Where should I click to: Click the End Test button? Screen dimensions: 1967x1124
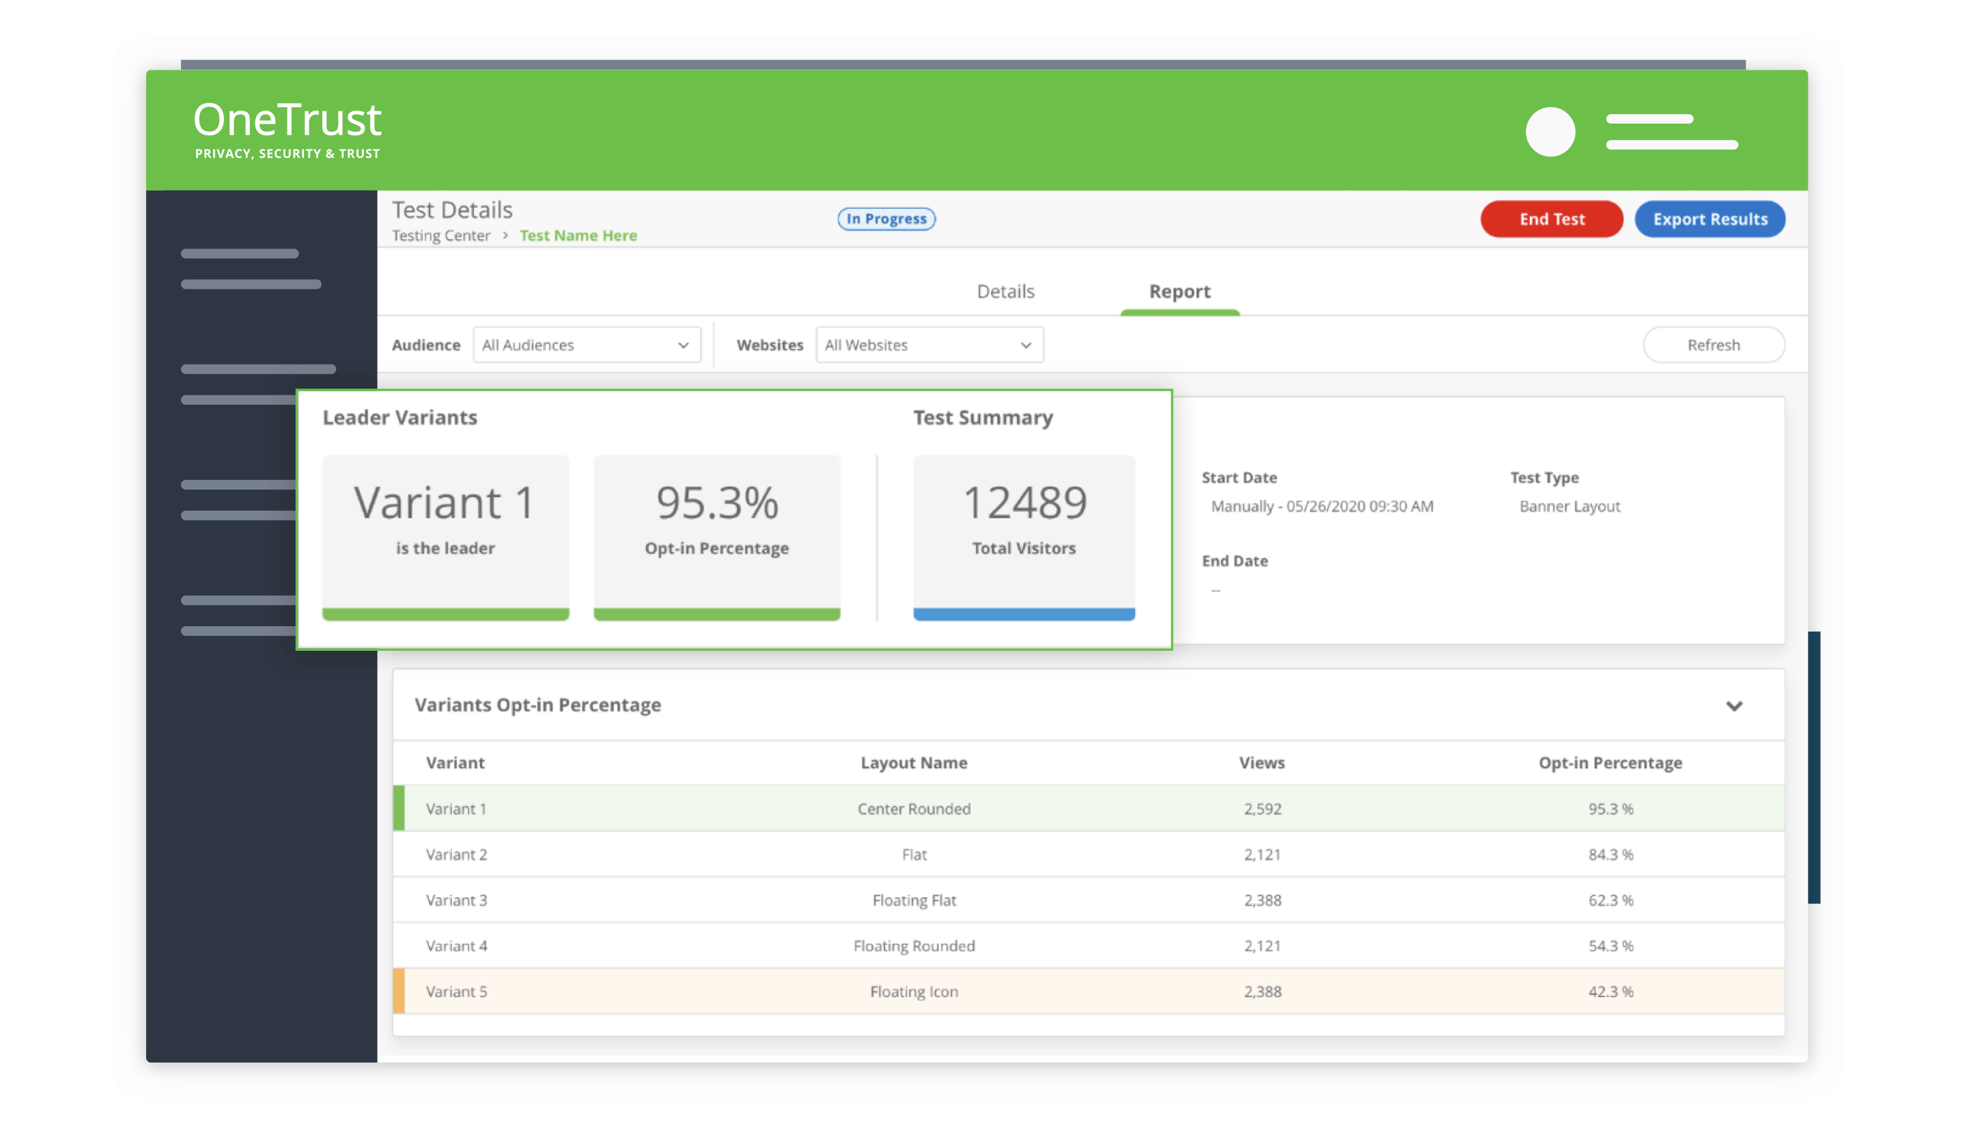pos(1552,219)
